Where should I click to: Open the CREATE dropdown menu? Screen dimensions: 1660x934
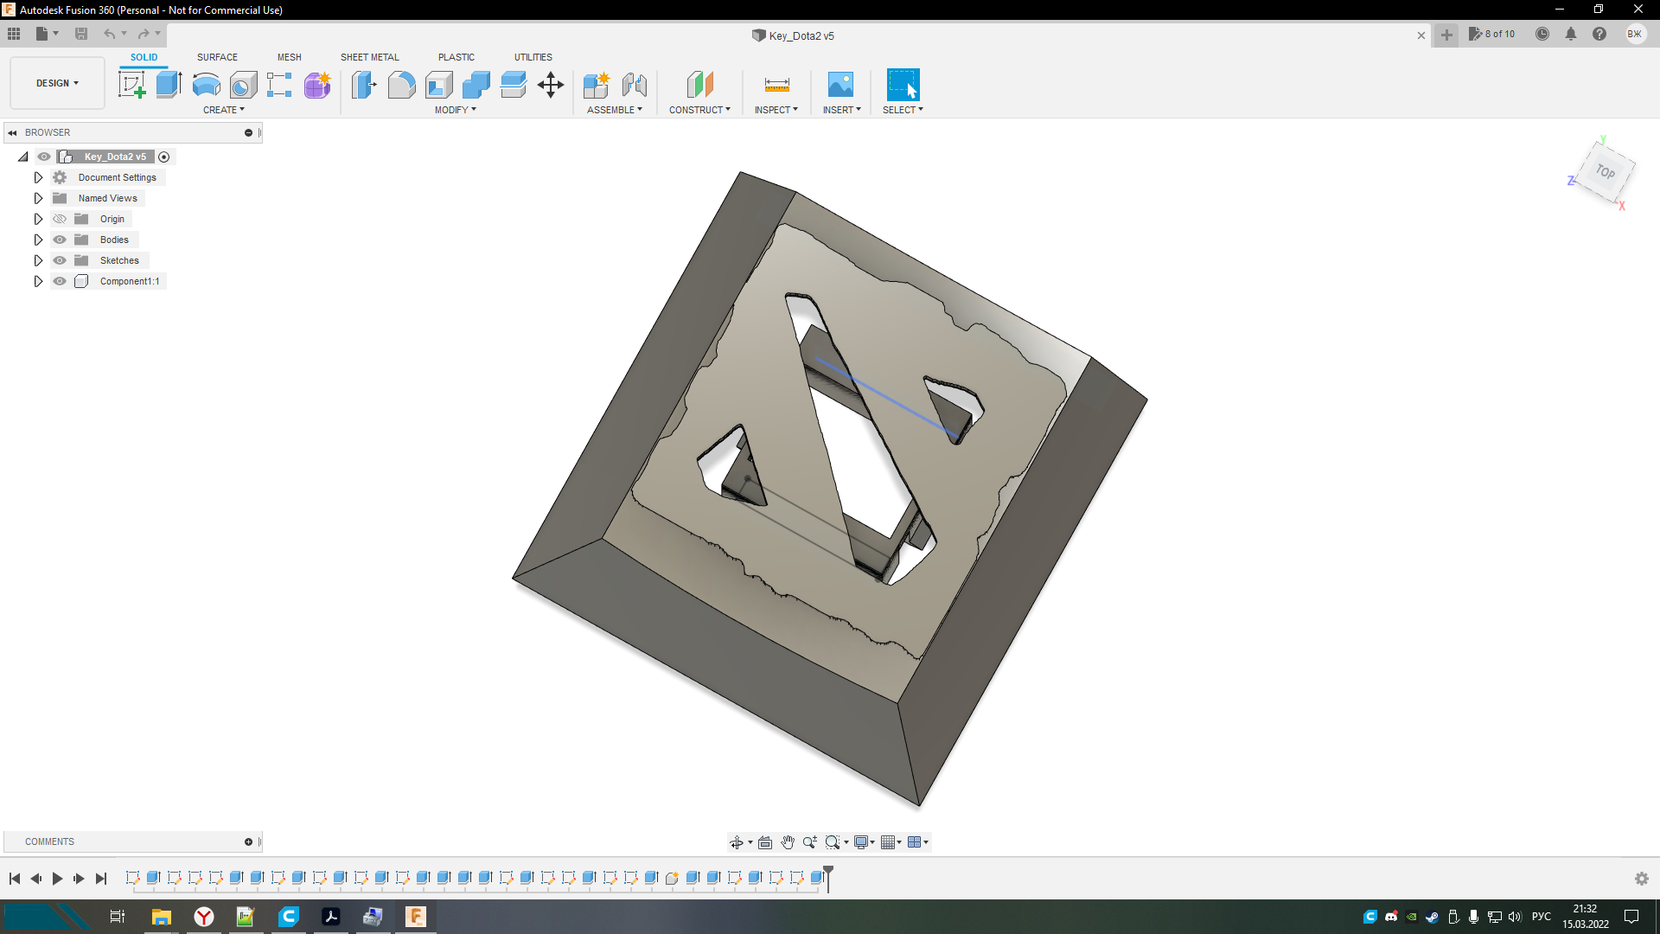[x=224, y=110]
